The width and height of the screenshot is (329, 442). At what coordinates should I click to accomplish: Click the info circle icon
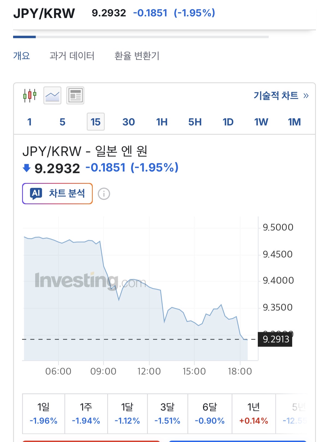pos(104,194)
